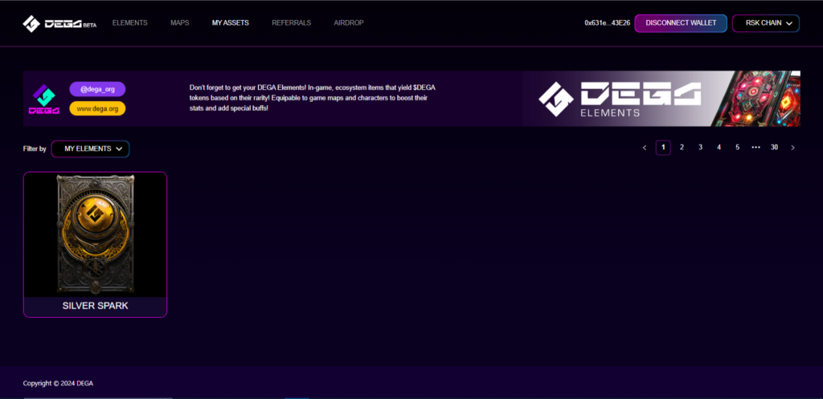Open the Referrals page
This screenshot has width=823, height=399.
tap(291, 23)
